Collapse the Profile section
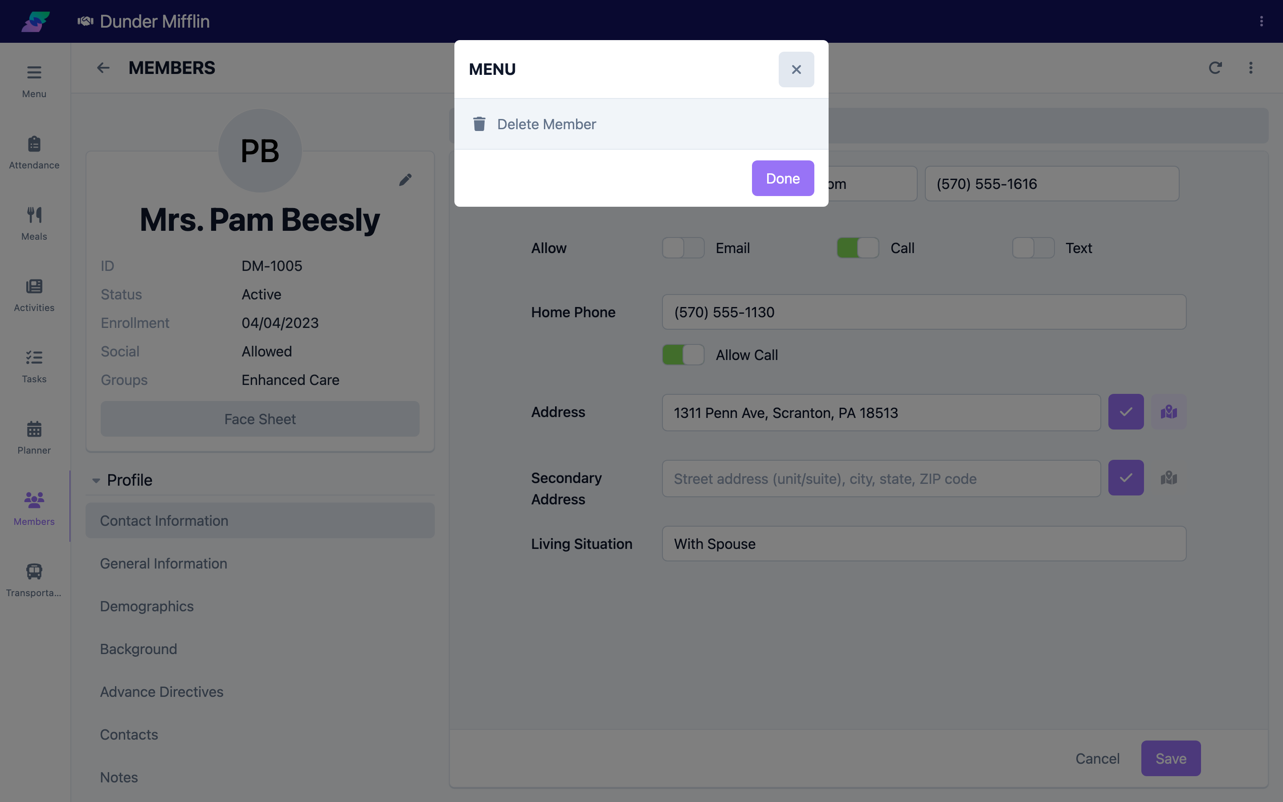Viewport: 1283px width, 802px height. pyautogui.click(x=96, y=481)
